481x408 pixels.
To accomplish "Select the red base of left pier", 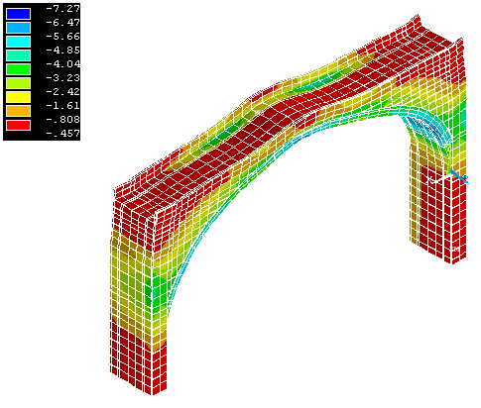I will tap(139, 358).
